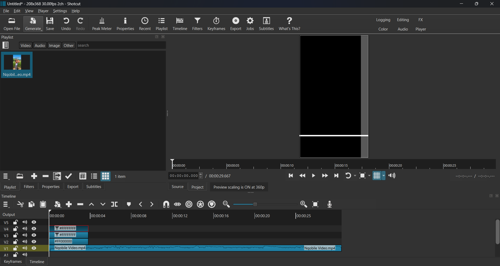Open the timeline hamburger menu
The width and height of the screenshot is (500, 266).
click(x=6, y=205)
